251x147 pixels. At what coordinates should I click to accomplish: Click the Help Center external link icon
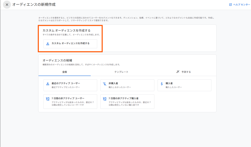[x=230, y=5]
